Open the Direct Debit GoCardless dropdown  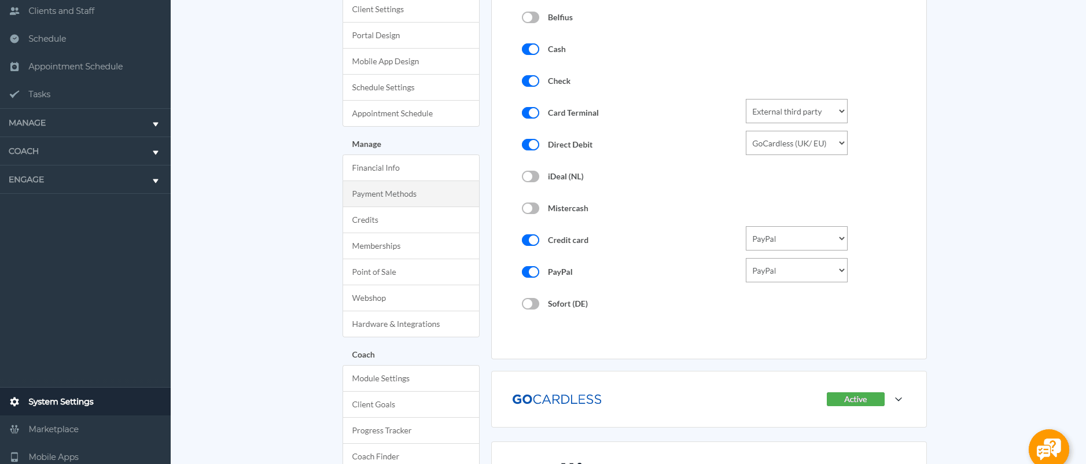click(x=796, y=143)
